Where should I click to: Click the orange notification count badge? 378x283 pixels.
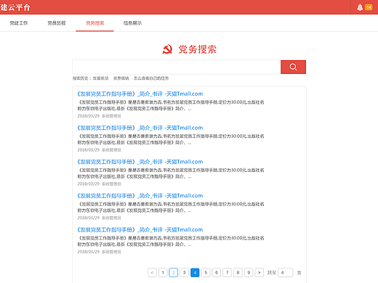369,7
